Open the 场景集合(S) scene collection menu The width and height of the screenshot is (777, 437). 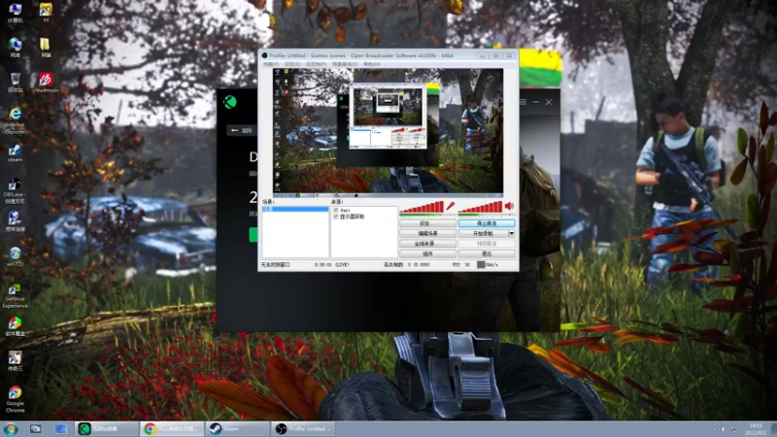coord(345,64)
